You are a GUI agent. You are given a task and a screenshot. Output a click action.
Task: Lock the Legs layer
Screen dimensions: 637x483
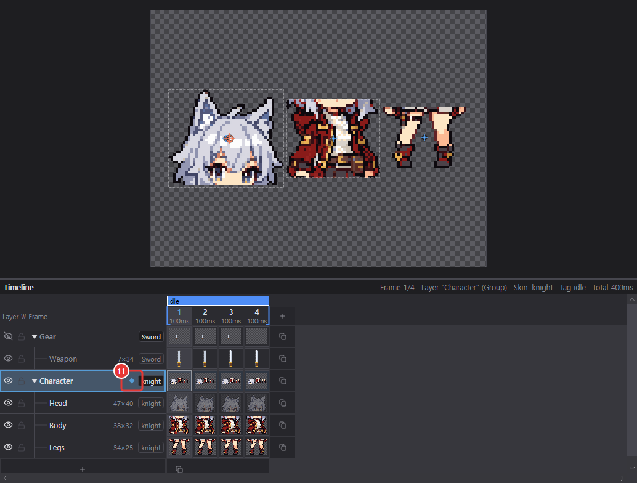point(22,447)
